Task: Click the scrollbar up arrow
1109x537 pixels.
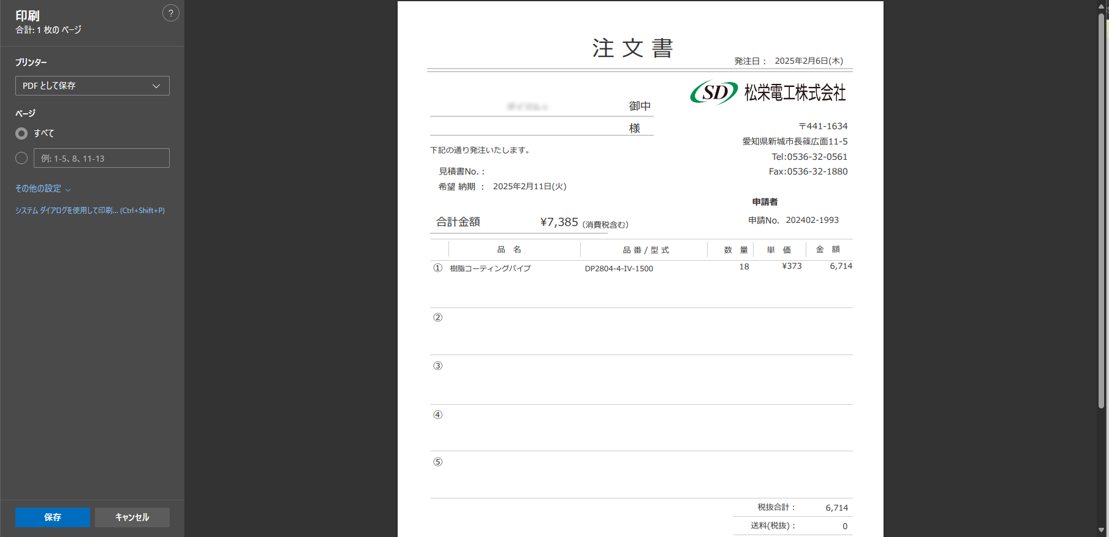Action: (x=1101, y=6)
